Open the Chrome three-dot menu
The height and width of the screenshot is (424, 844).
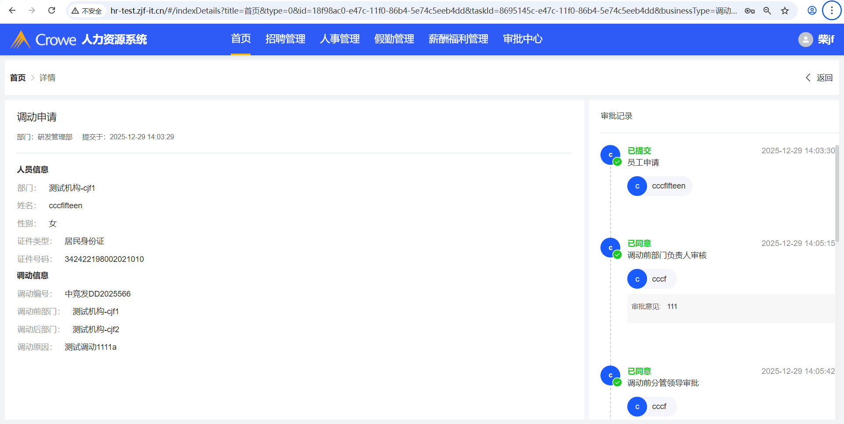point(831,11)
